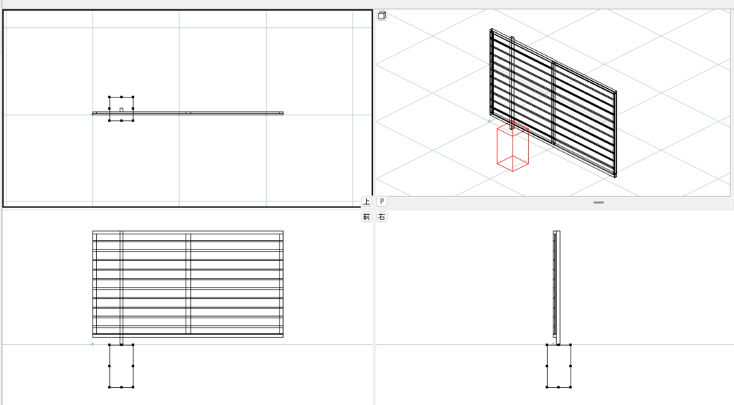Screen dimensions: 734x405
Task: Click bottom-right handle of right view footing box
Action: coord(571,387)
